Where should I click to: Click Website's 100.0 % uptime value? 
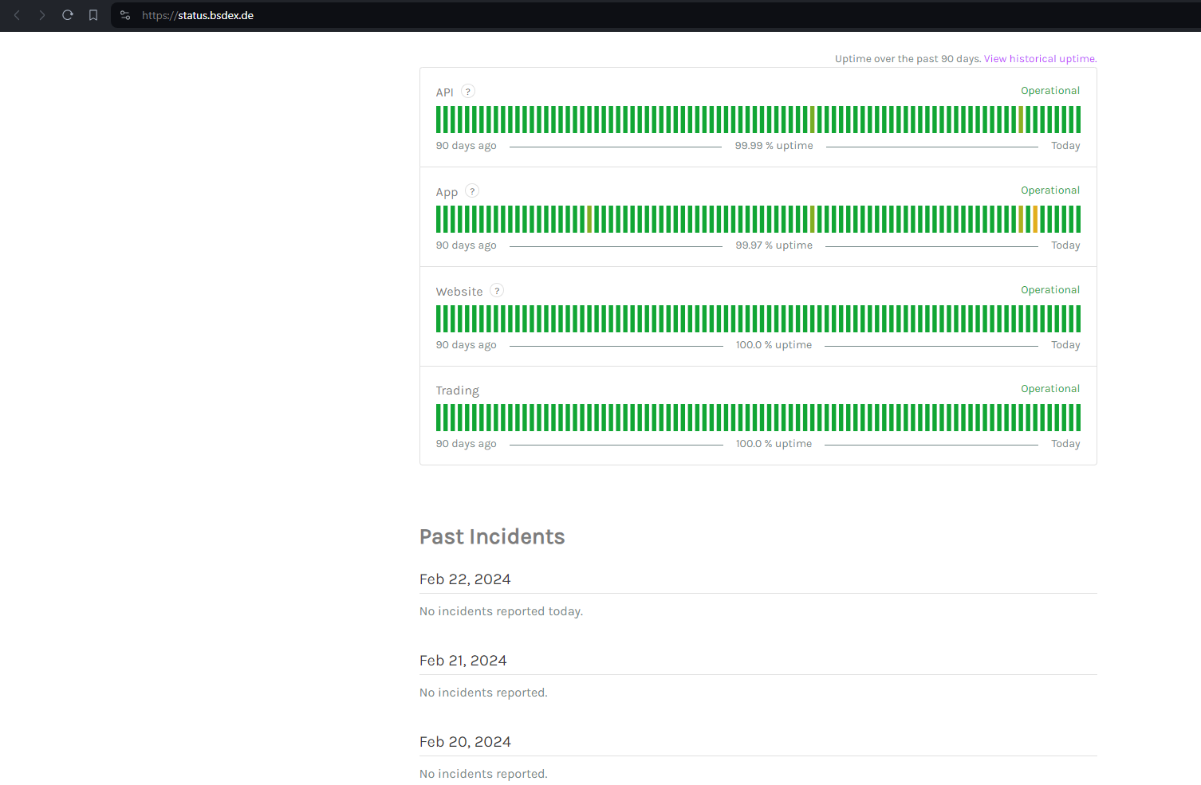click(x=774, y=345)
